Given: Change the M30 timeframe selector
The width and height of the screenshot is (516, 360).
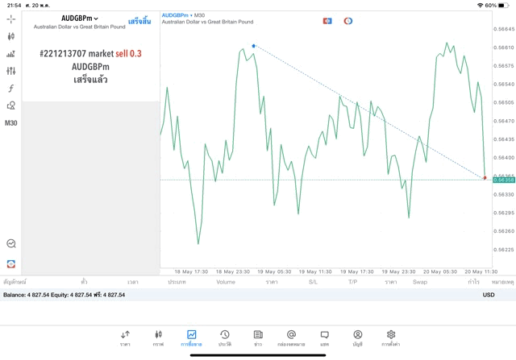Looking at the screenshot, I should [x=10, y=123].
